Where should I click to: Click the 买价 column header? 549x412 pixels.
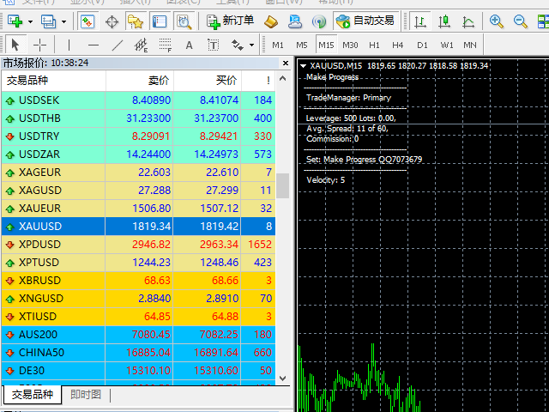click(x=208, y=81)
